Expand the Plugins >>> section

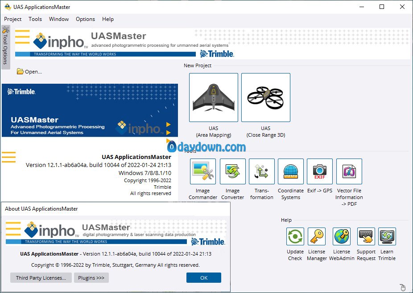coord(91,278)
